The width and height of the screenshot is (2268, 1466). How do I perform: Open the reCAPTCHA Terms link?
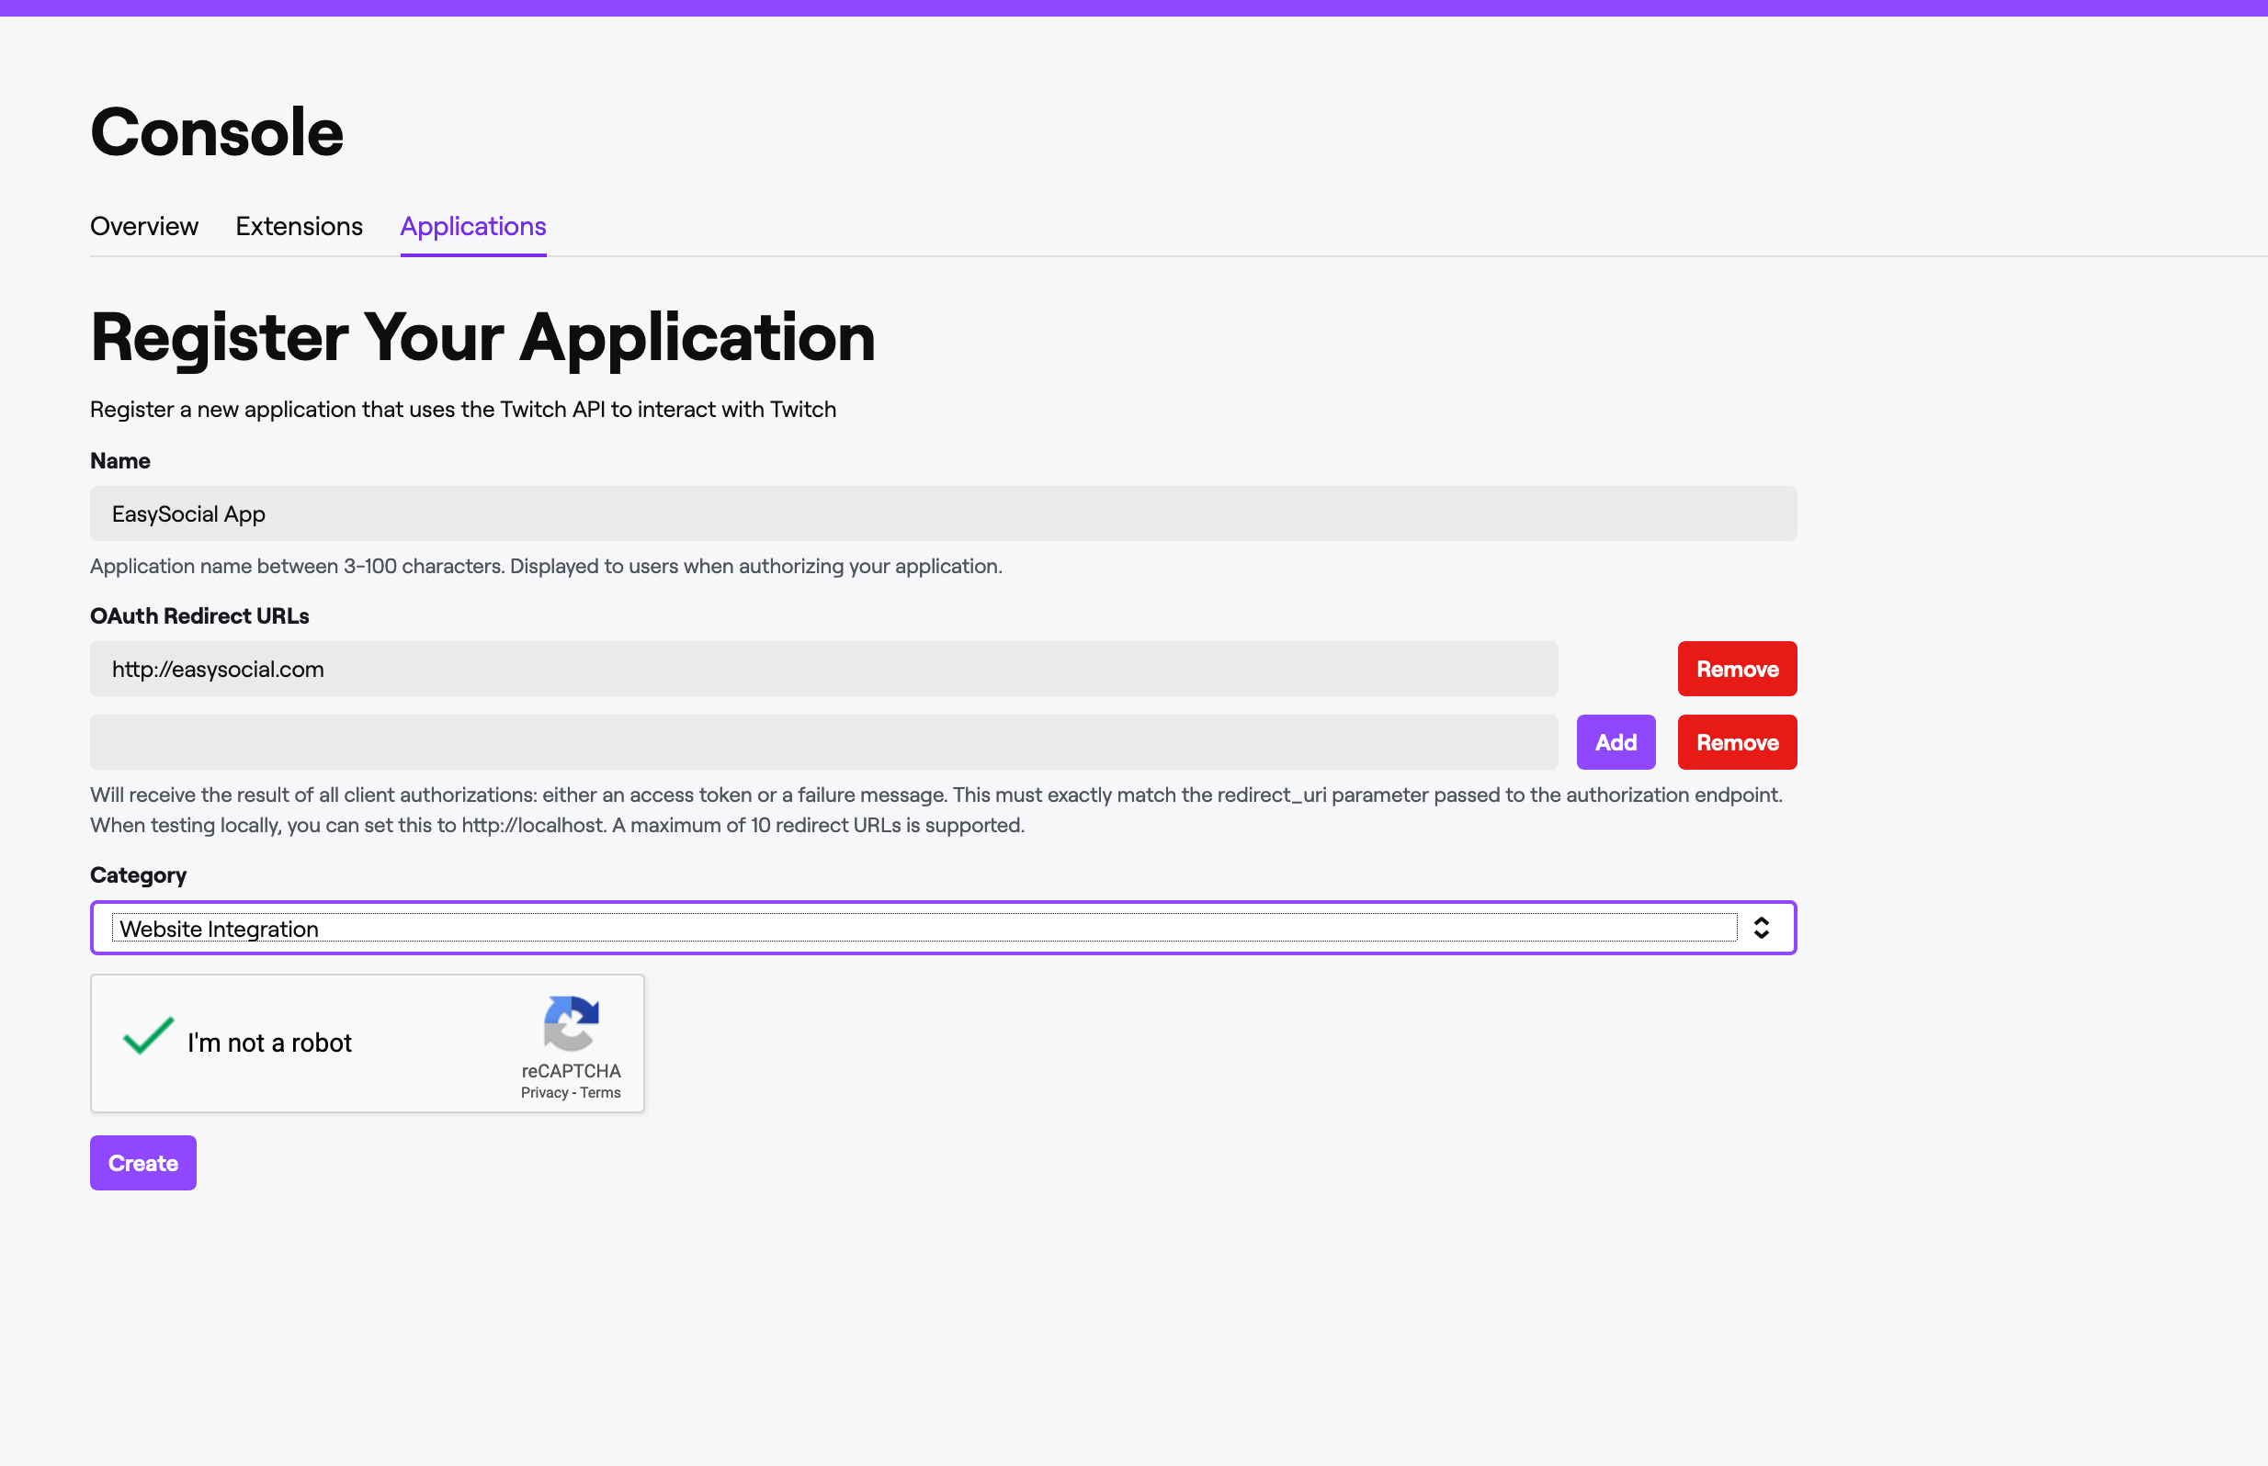click(x=600, y=1093)
